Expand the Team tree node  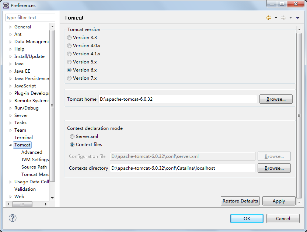(x=11, y=130)
